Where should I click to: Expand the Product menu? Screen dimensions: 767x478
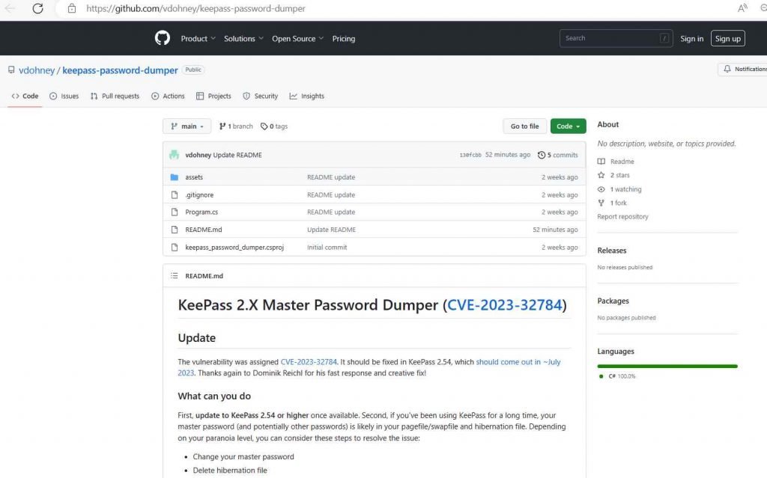click(x=198, y=39)
